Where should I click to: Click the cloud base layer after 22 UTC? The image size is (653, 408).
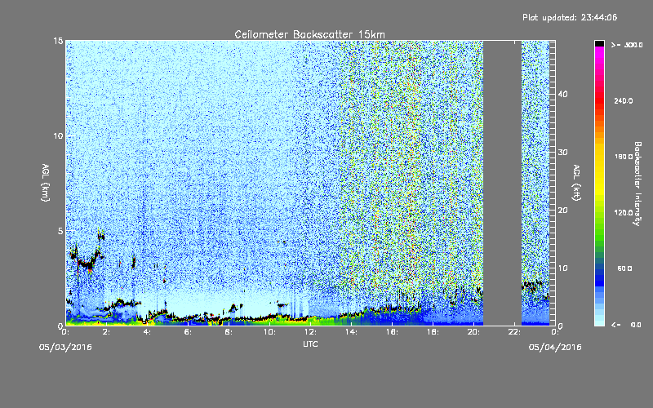pos(532,286)
